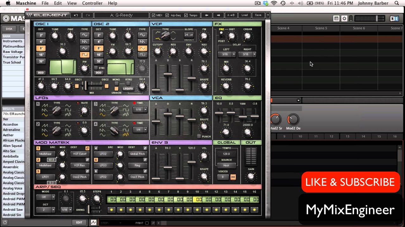Go to previous preset with left arrow
This screenshot has height=227, width=405.
207,15
